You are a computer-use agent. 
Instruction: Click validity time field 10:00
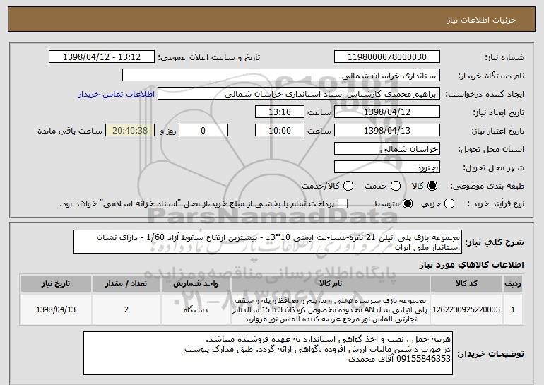coord(280,131)
